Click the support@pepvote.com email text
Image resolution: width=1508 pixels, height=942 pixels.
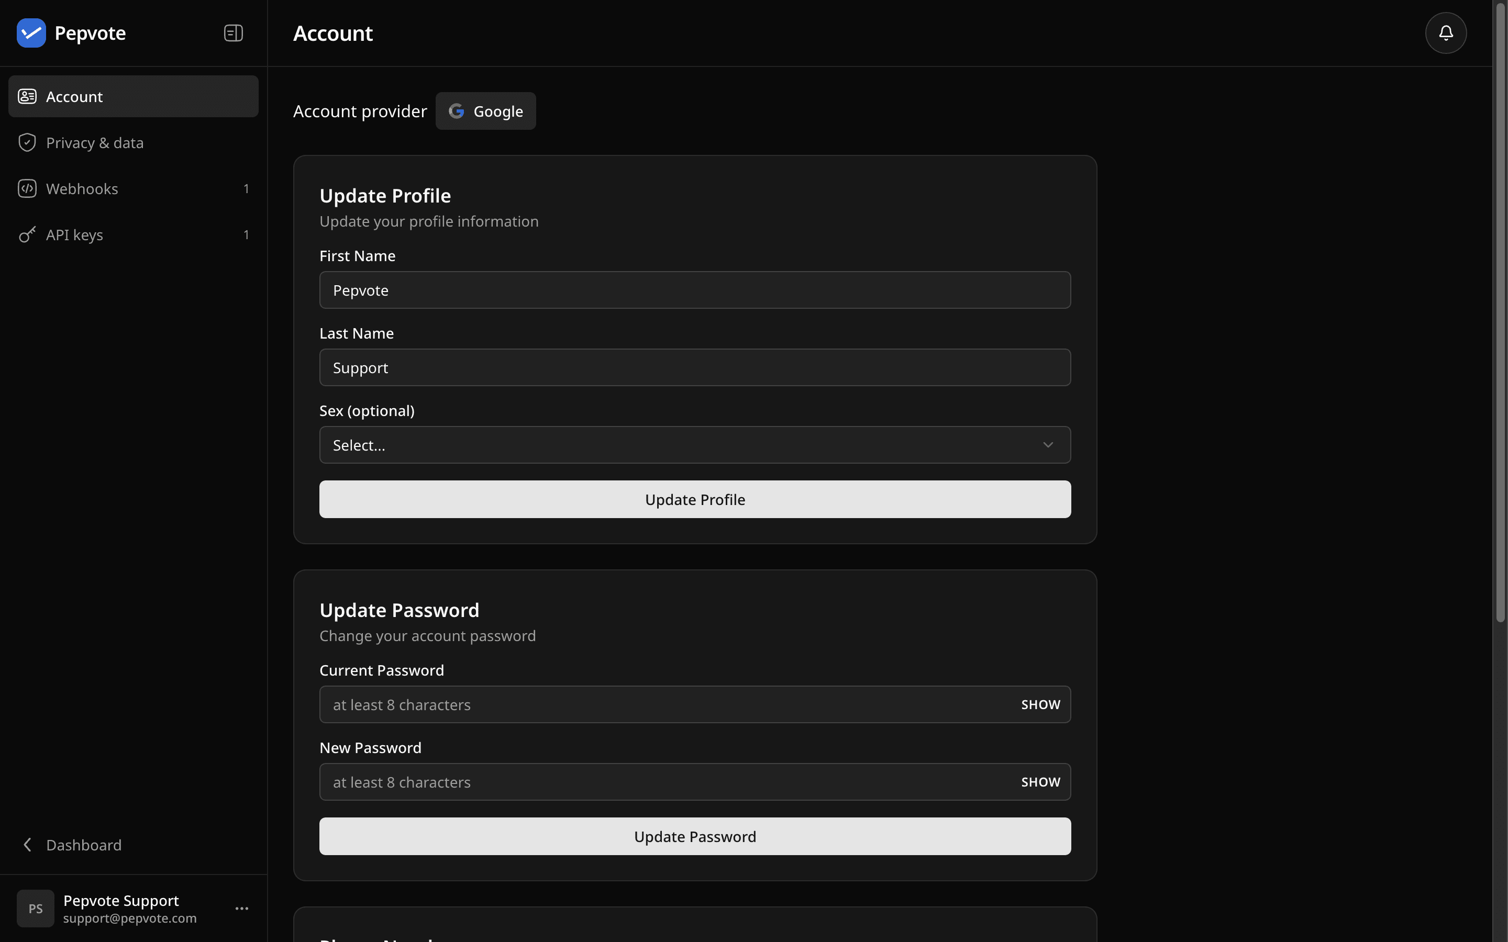[130, 918]
